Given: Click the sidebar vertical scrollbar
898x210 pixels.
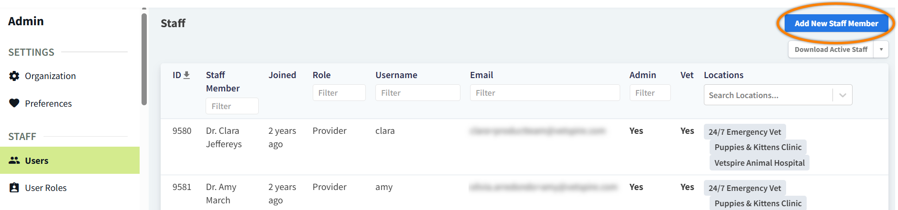Looking at the screenshot, I should [x=144, y=59].
